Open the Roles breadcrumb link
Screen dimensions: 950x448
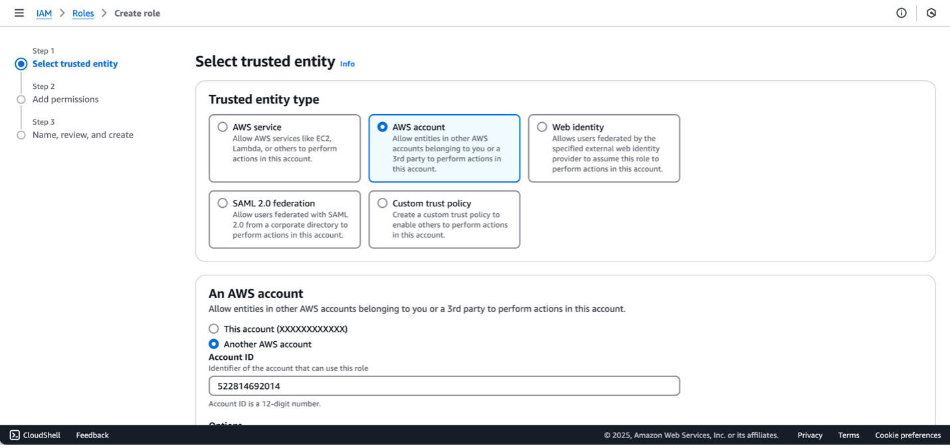click(83, 13)
